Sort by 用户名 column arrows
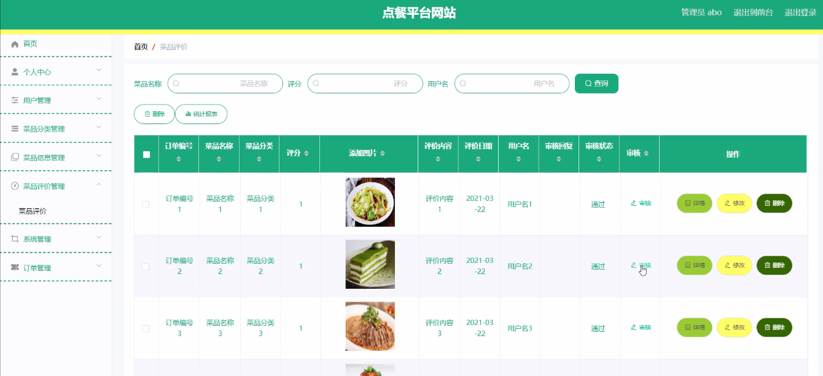 pyautogui.click(x=518, y=159)
